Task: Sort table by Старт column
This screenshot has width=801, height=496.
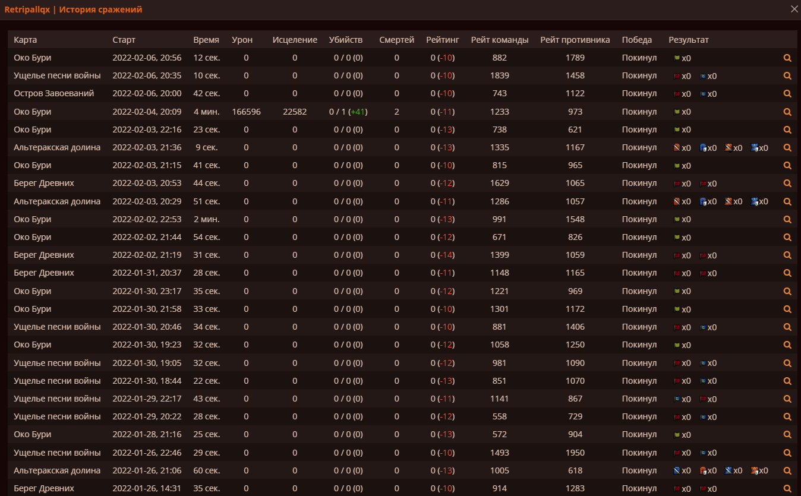Action: (x=124, y=40)
